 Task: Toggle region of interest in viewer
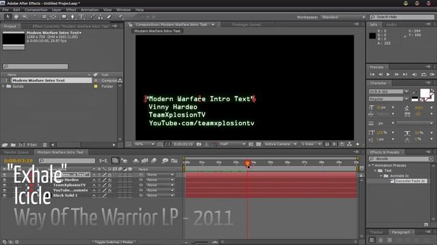pos(251,144)
